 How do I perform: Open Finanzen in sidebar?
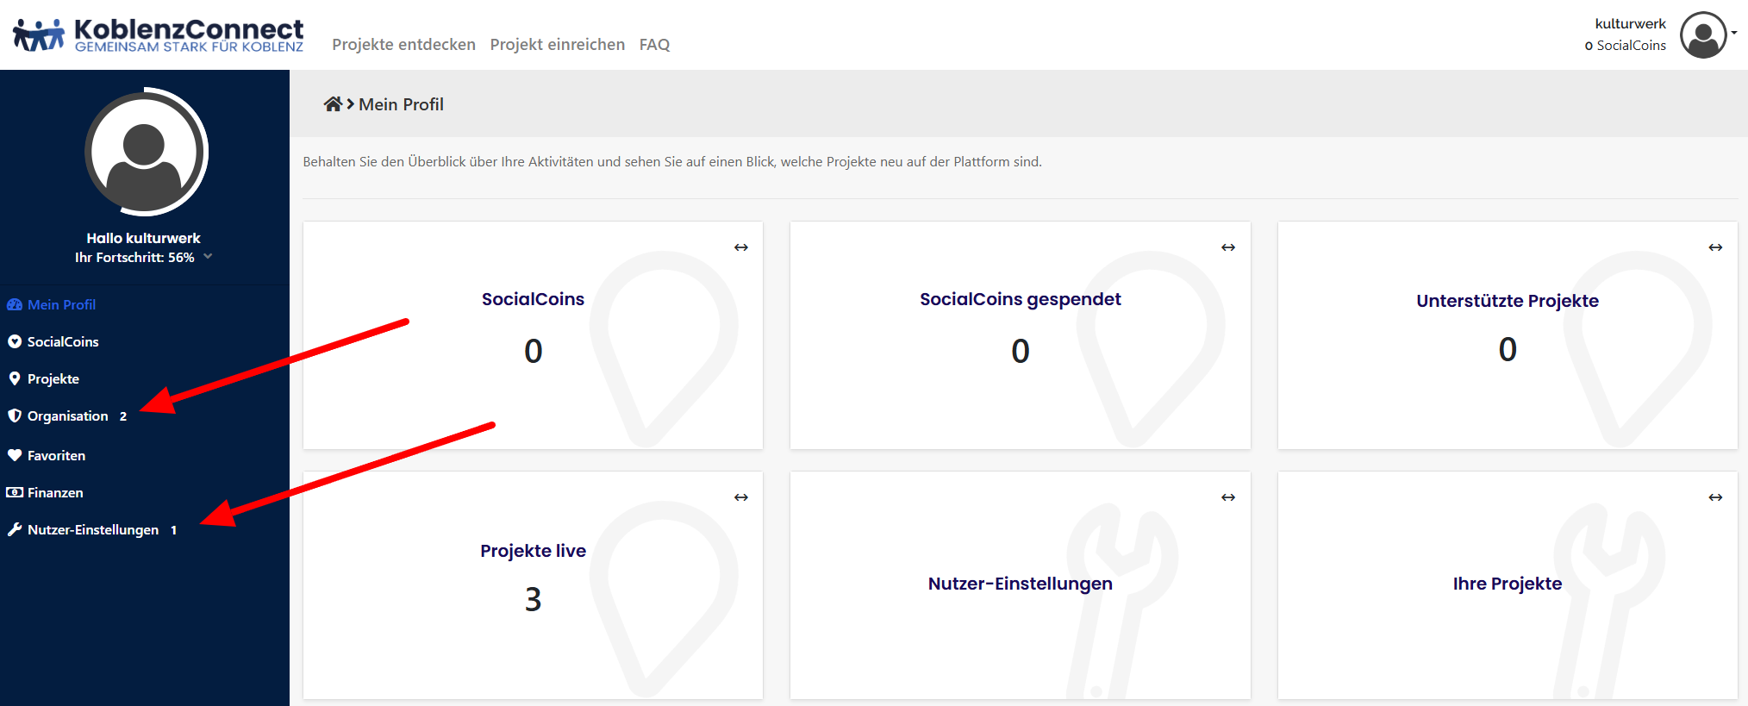[x=55, y=493]
